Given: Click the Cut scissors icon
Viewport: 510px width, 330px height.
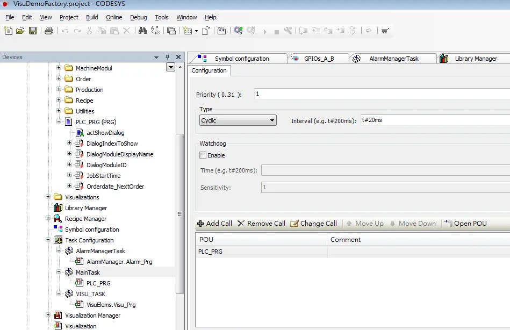Looking at the screenshot, I should (89, 31).
